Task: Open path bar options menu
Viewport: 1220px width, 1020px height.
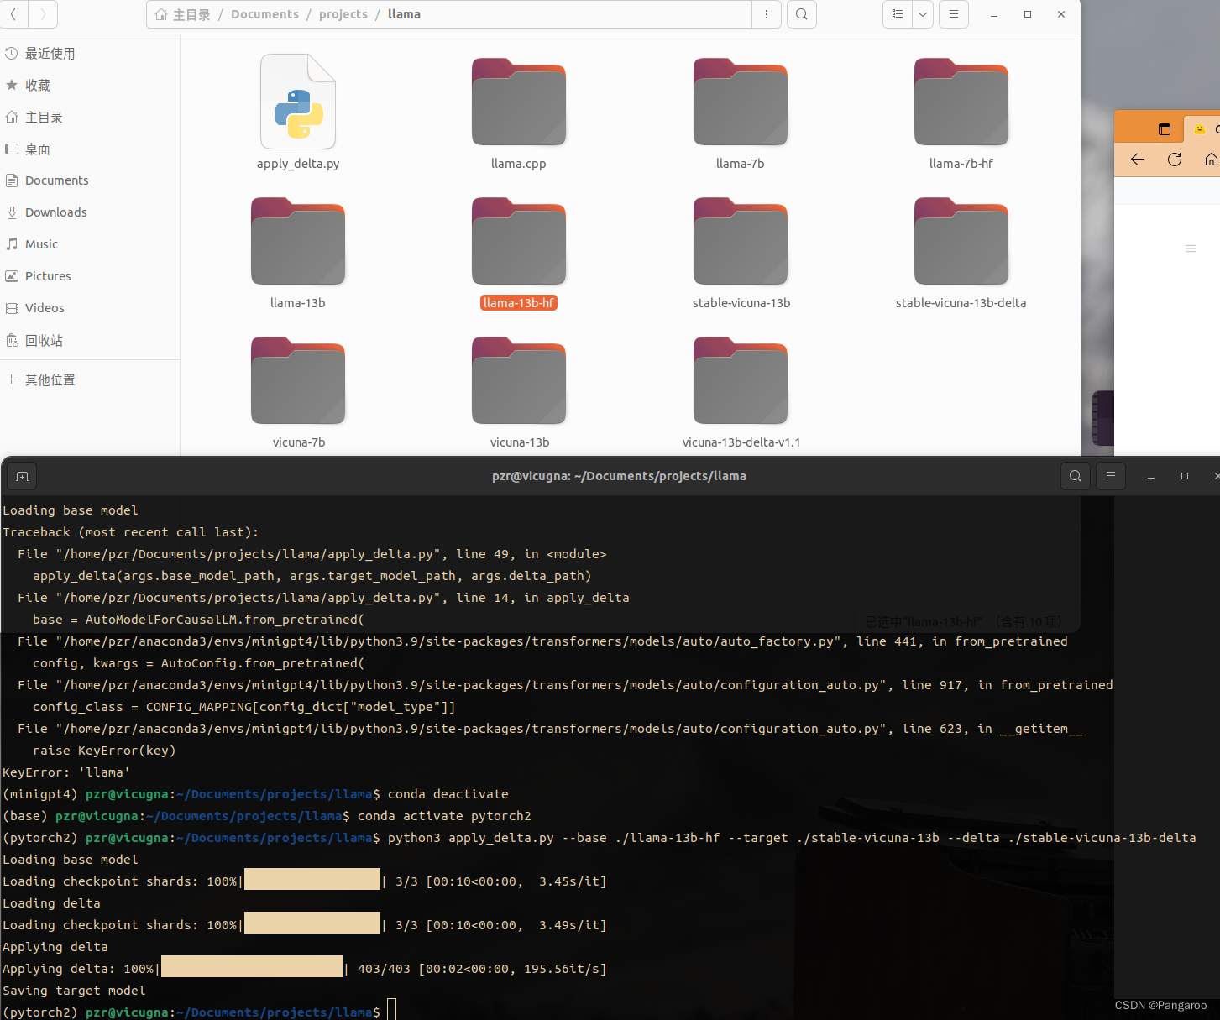Action: pyautogui.click(x=767, y=14)
